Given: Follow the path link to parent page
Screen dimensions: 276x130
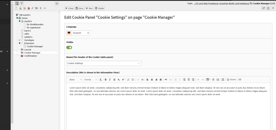Looking at the screenshot, I should click(x=221, y=3).
